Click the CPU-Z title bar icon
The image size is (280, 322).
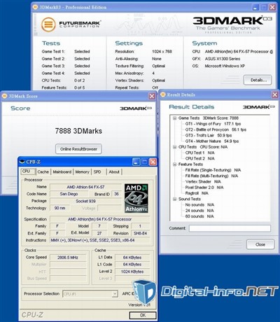point(22,162)
